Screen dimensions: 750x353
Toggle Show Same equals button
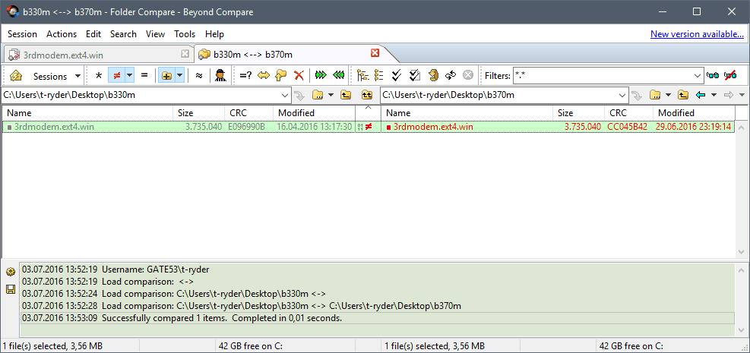[x=144, y=75]
